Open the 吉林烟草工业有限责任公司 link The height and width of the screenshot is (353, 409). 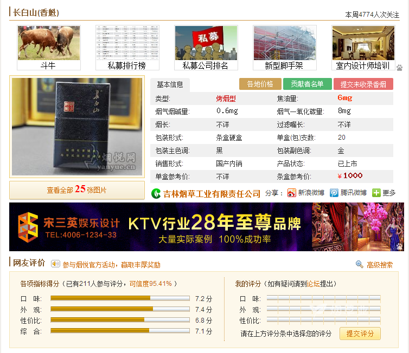coord(212,194)
